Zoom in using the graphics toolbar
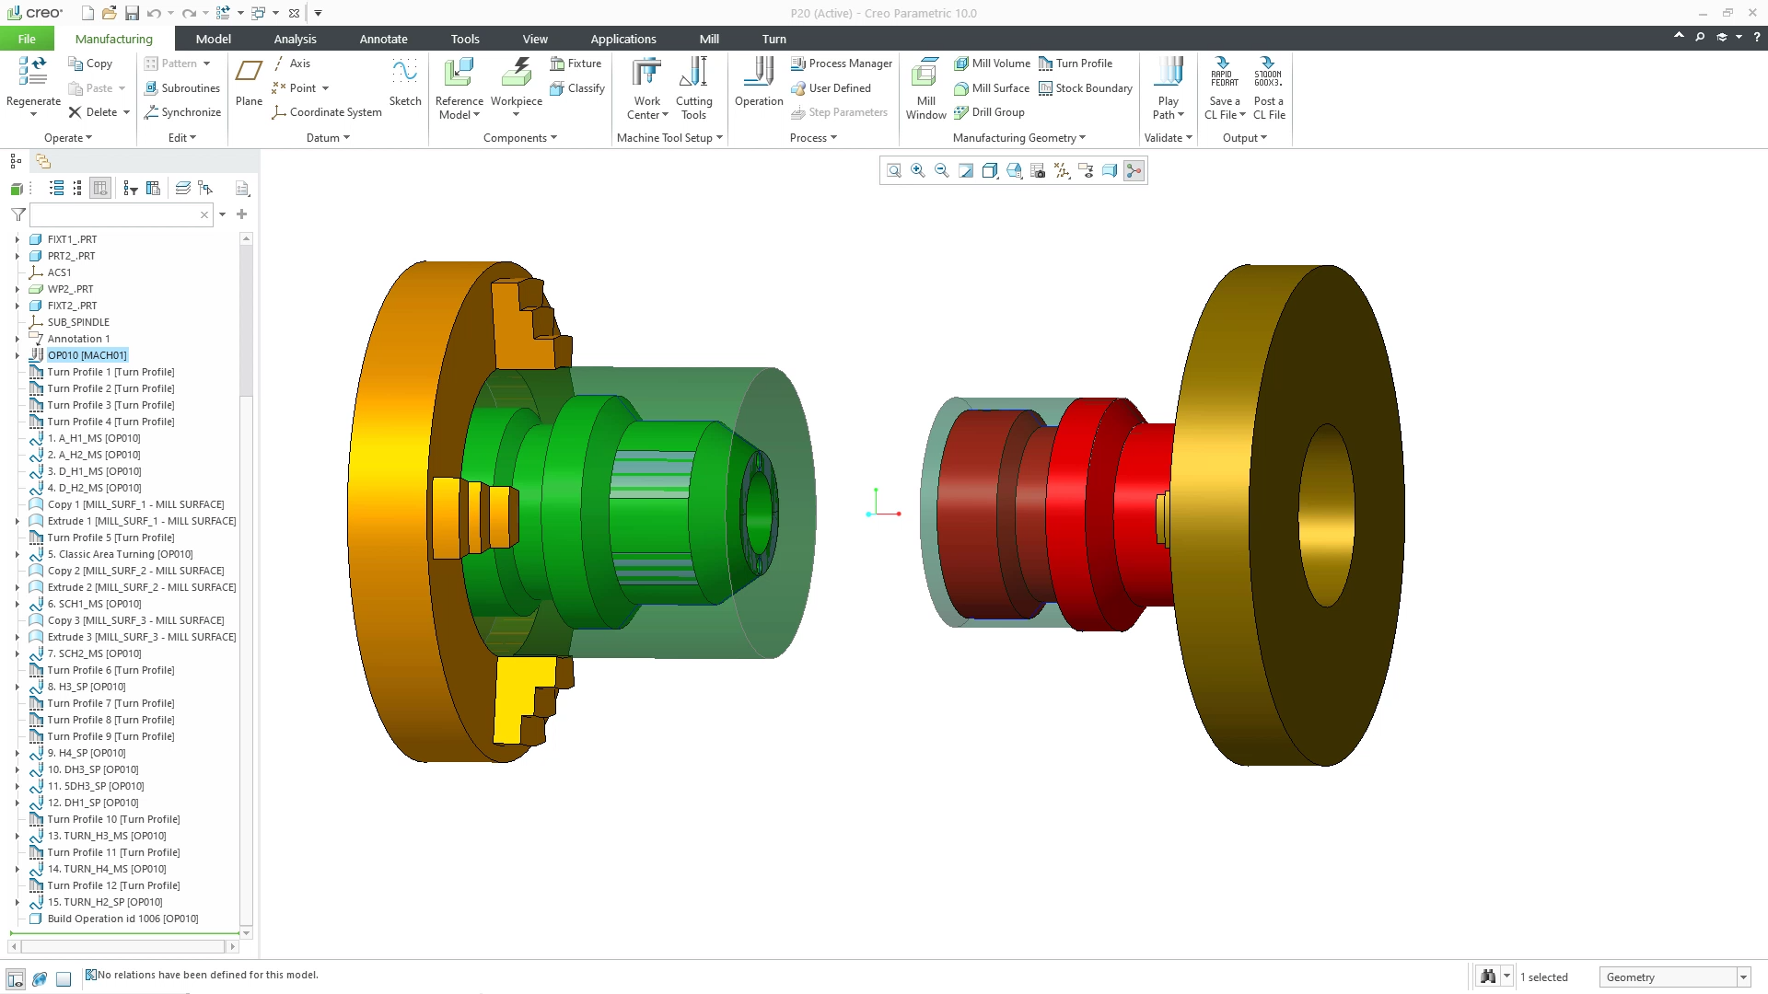The width and height of the screenshot is (1768, 994). pyautogui.click(x=917, y=171)
